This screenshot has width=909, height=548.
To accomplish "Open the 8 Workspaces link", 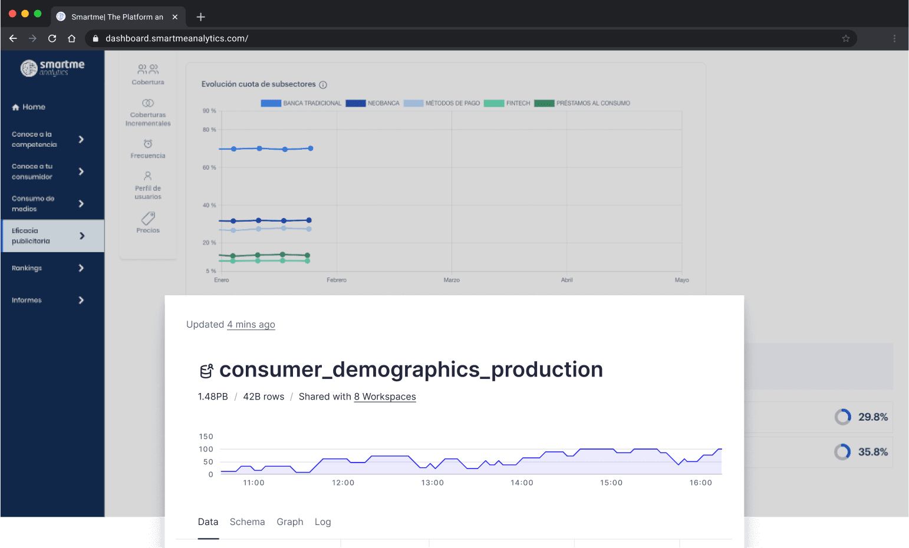I will click(x=384, y=397).
